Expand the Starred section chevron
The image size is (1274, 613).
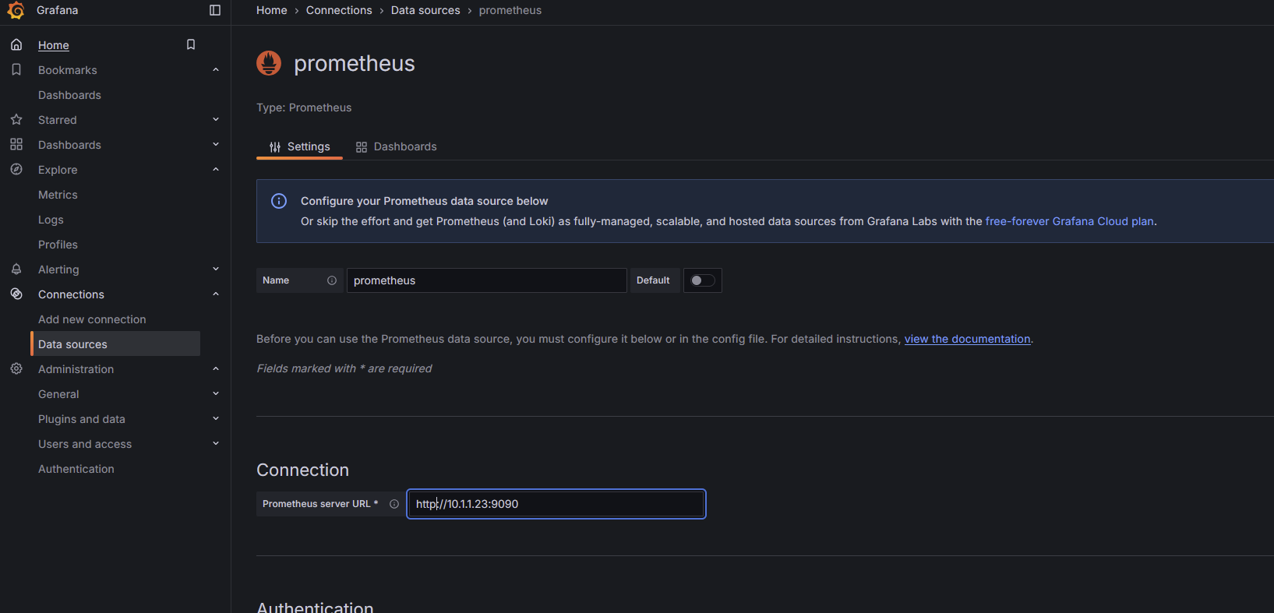(216, 119)
